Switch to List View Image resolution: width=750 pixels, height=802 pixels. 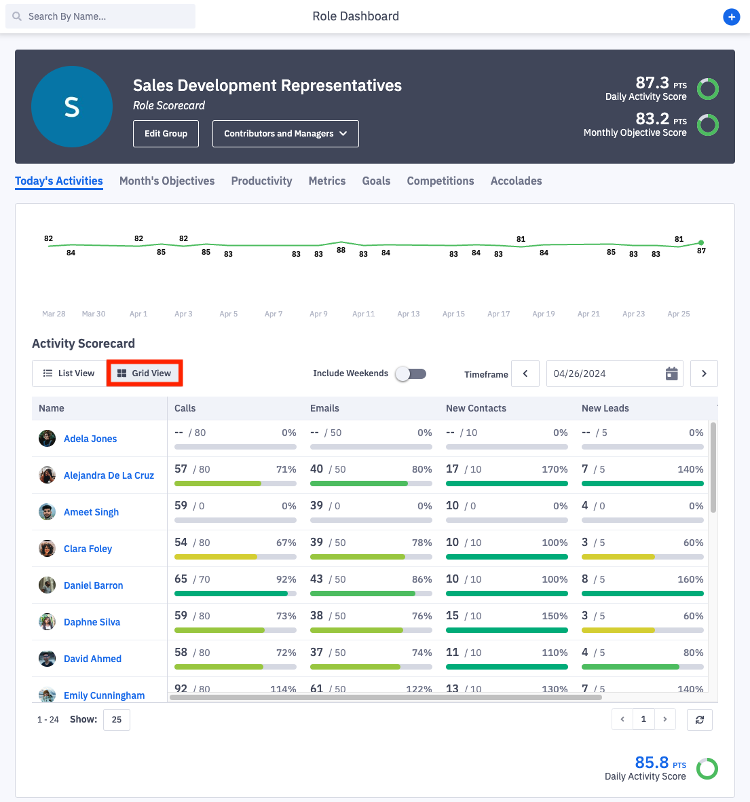click(x=69, y=373)
